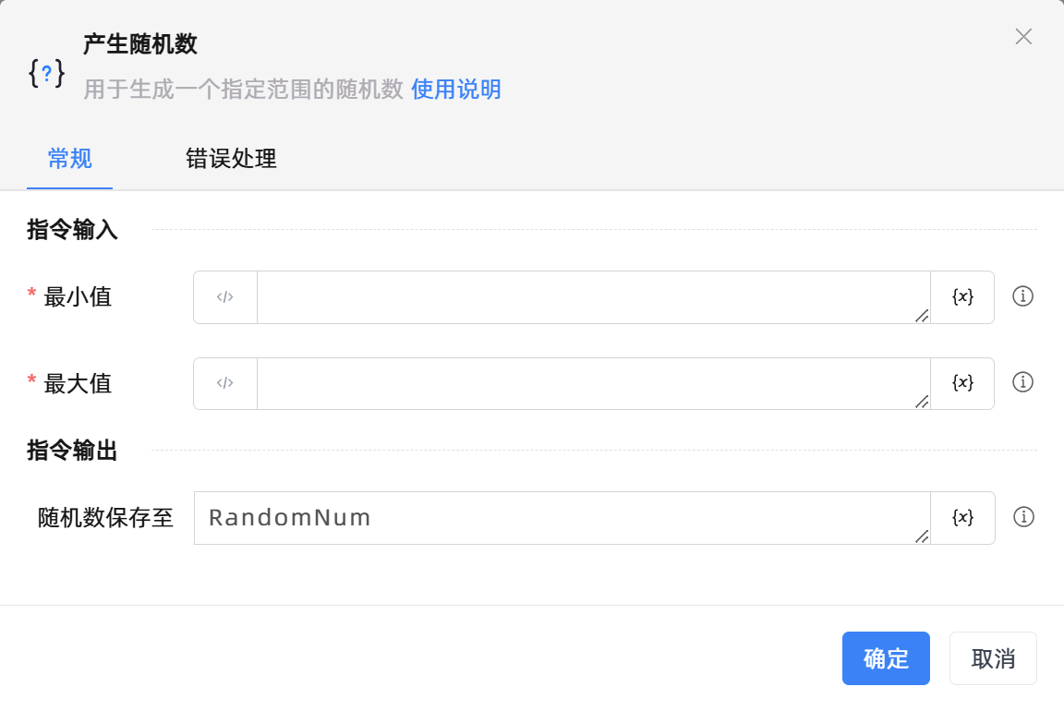1064x711 pixels.
Task: Show info tooltip for 最大值
Action: (1022, 382)
